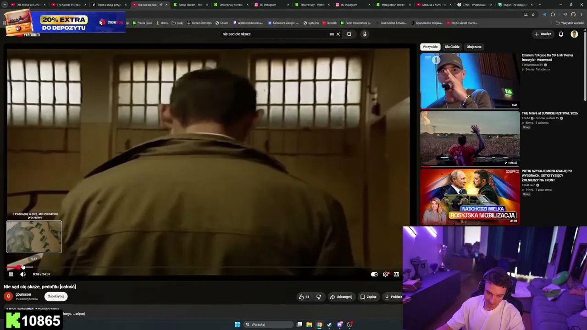Open the on-screen keyboard in search box
This screenshot has width=587, height=330.
332,34
